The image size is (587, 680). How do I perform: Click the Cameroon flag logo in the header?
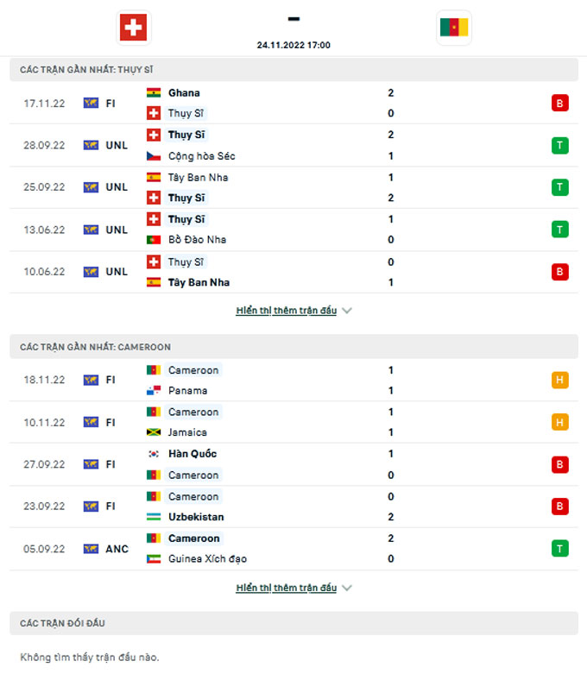coord(454,27)
